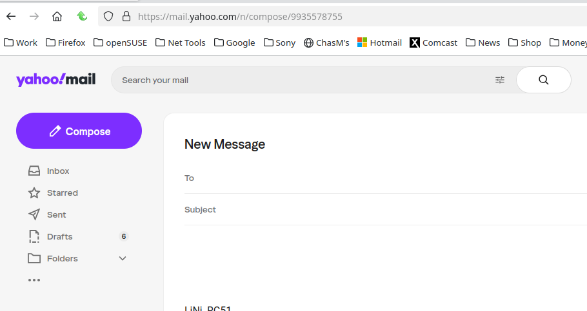Click the browser back arrow
The image size is (587, 311).
[11, 16]
